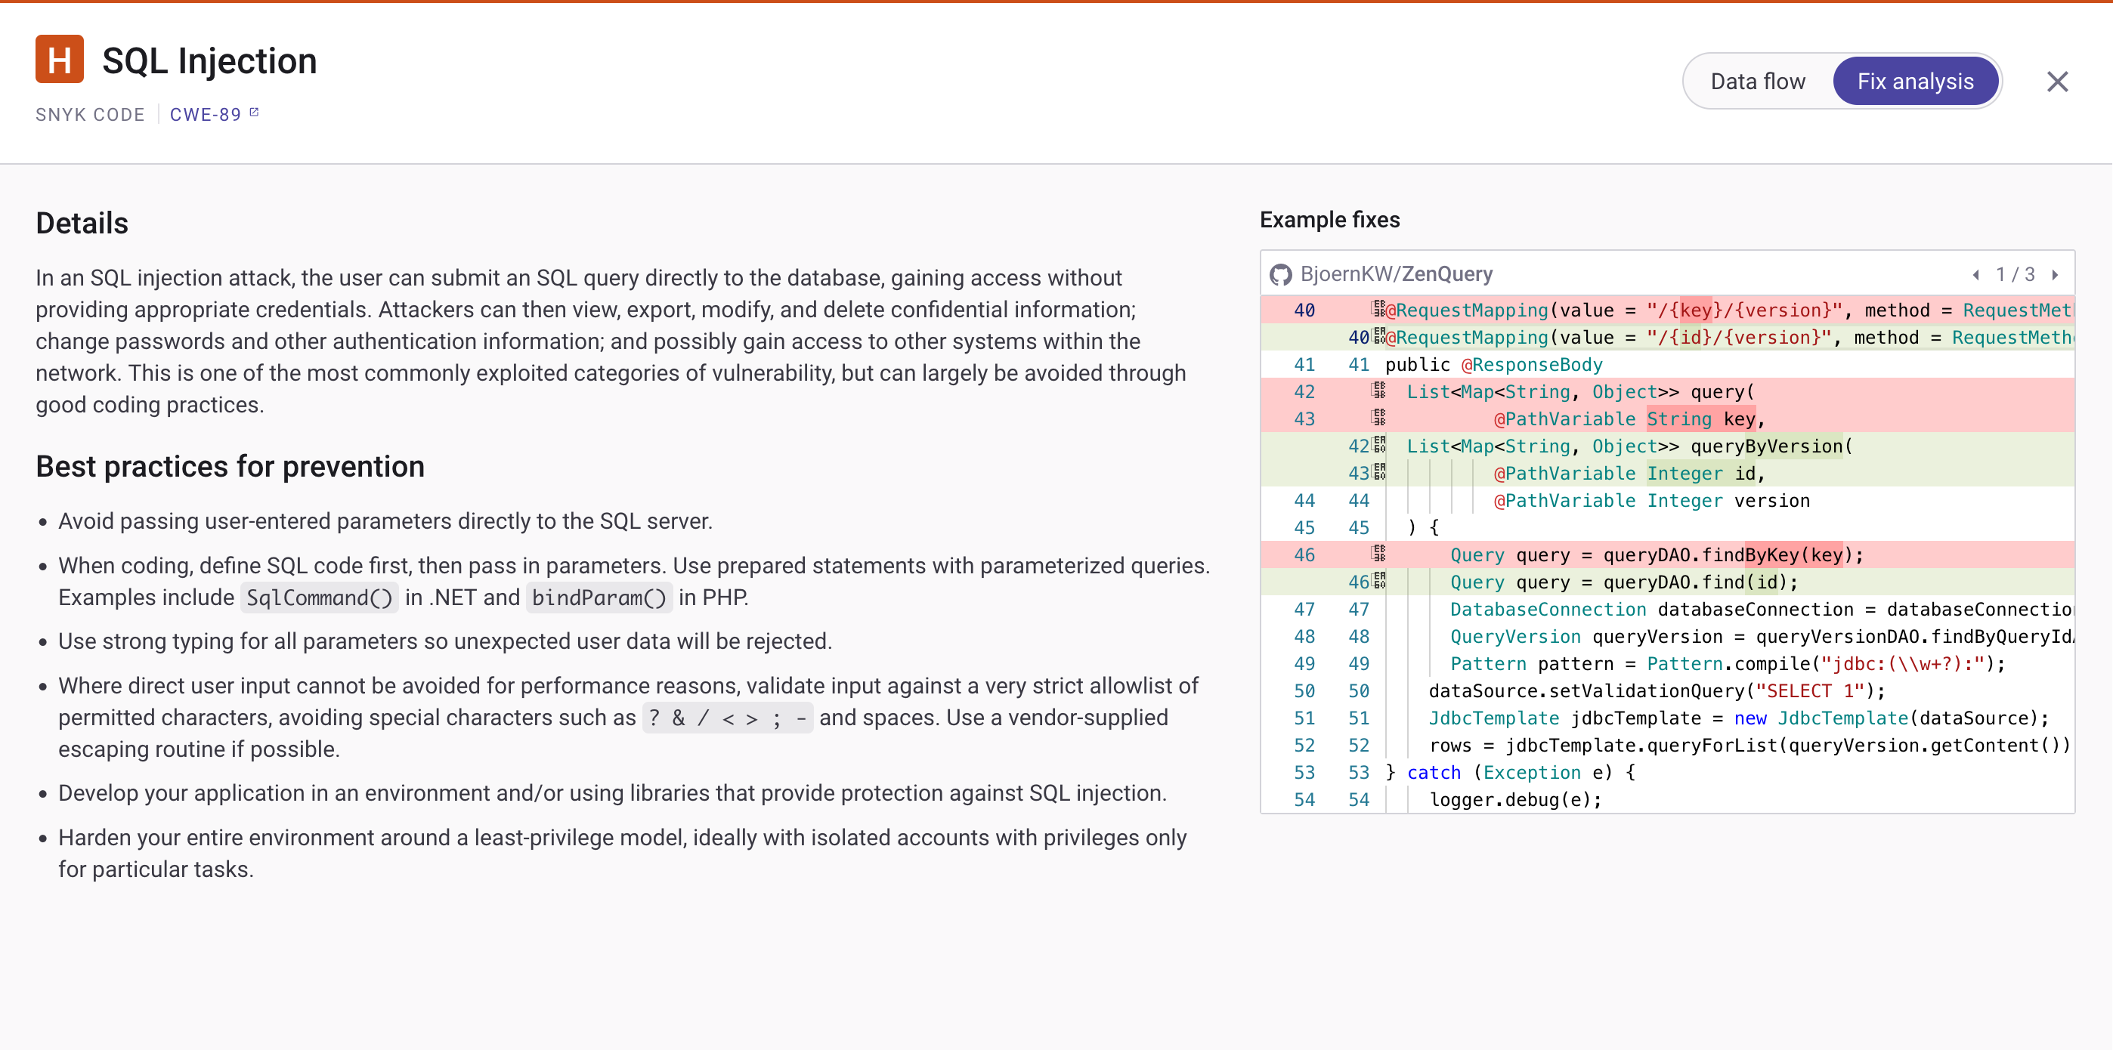Click the bindParam() inline code
The image size is (2113, 1050).
pos(599,598)
